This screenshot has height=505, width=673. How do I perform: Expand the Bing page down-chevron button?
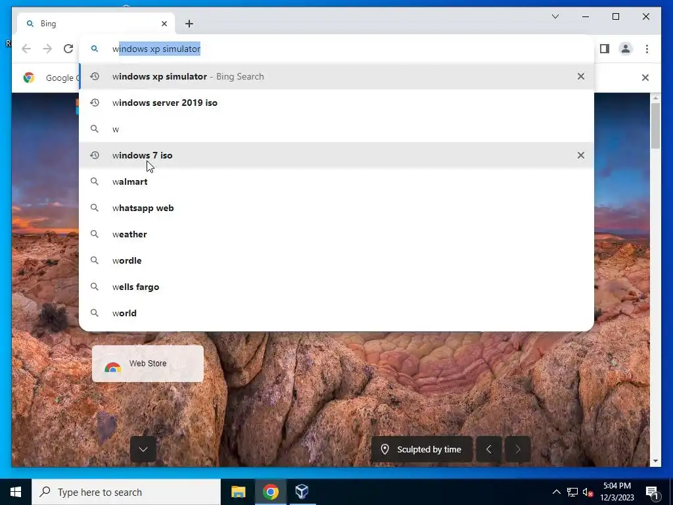pos(143,449)
